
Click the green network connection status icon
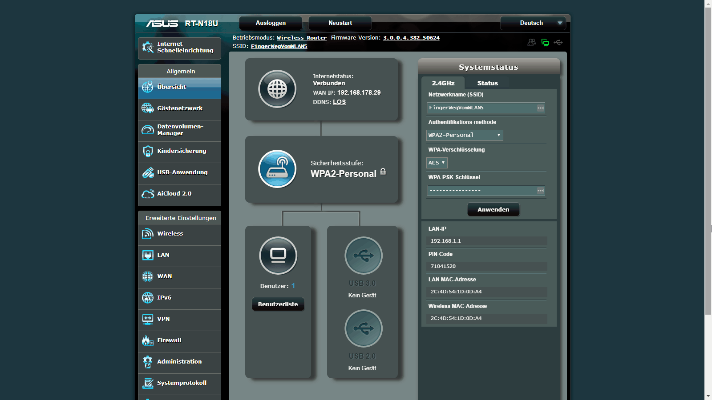coord(545,42)
